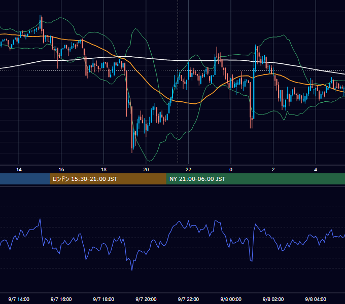Click the 20 hour label on upper axis

[146, 170]
